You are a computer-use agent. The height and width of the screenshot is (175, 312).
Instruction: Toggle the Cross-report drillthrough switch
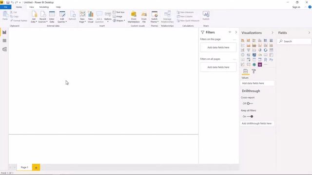pyautogui.click(x=250, y=104)
